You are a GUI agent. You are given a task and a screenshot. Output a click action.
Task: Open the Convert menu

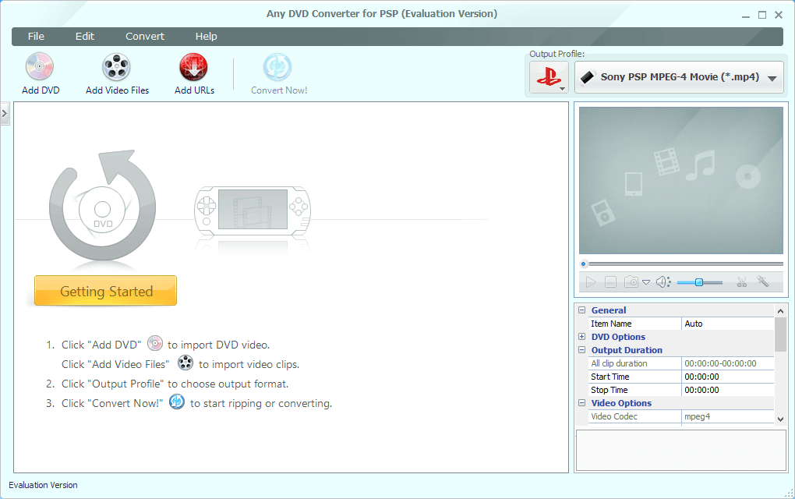click(x=145, y=37)
